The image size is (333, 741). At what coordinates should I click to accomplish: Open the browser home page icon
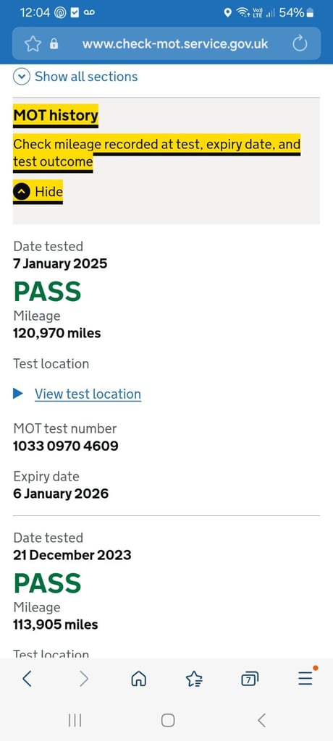coord(138,679)
